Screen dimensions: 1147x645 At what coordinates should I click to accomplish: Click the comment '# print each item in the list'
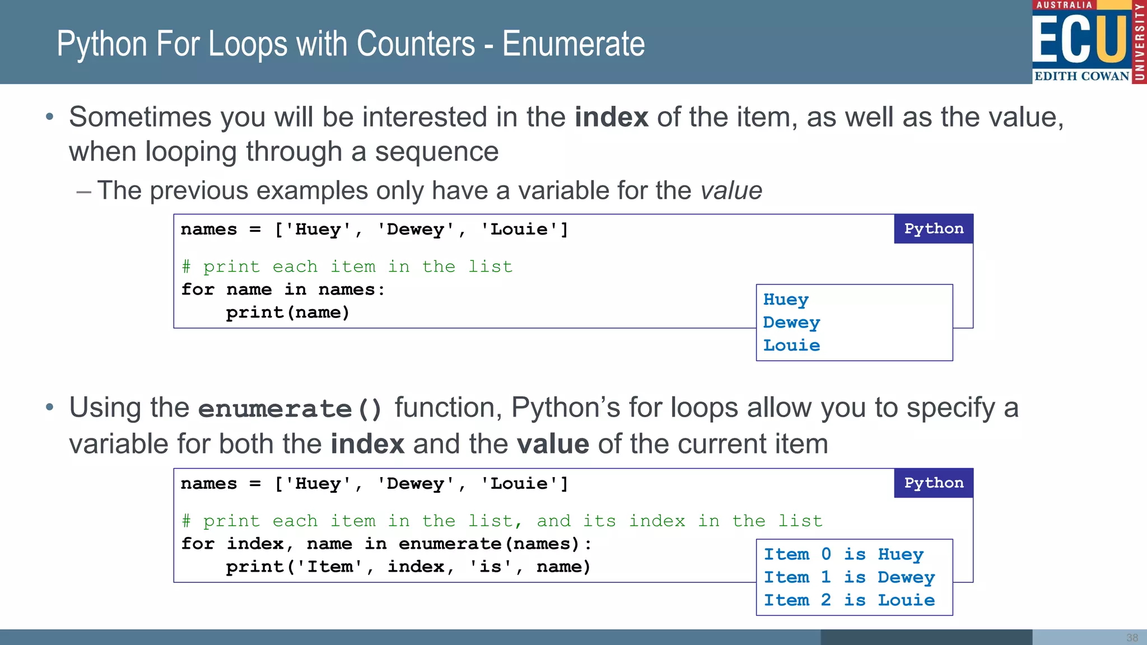pyautogui.click(x=347, y=267)
